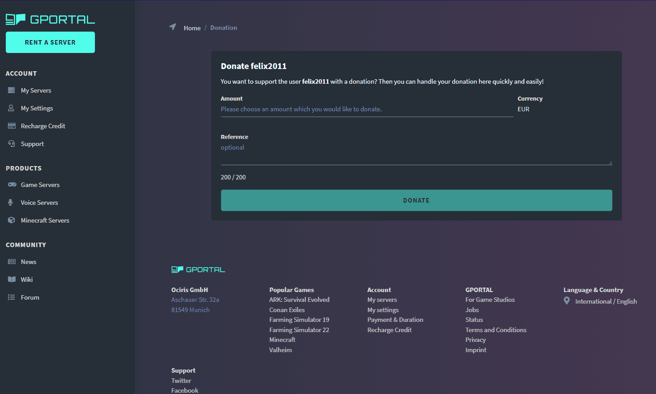
Task: Open For Game Studios link
Action: [490, 300]
